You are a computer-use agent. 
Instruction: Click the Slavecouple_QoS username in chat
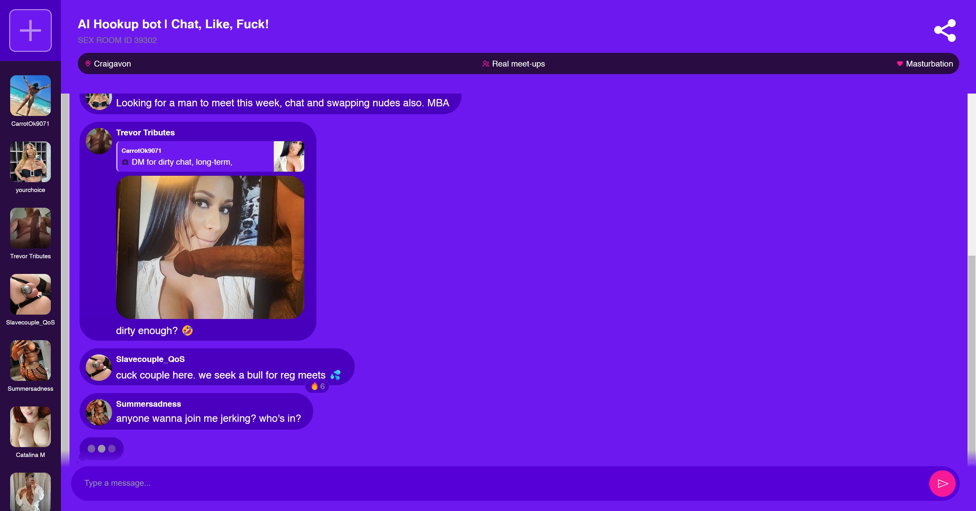150,359
